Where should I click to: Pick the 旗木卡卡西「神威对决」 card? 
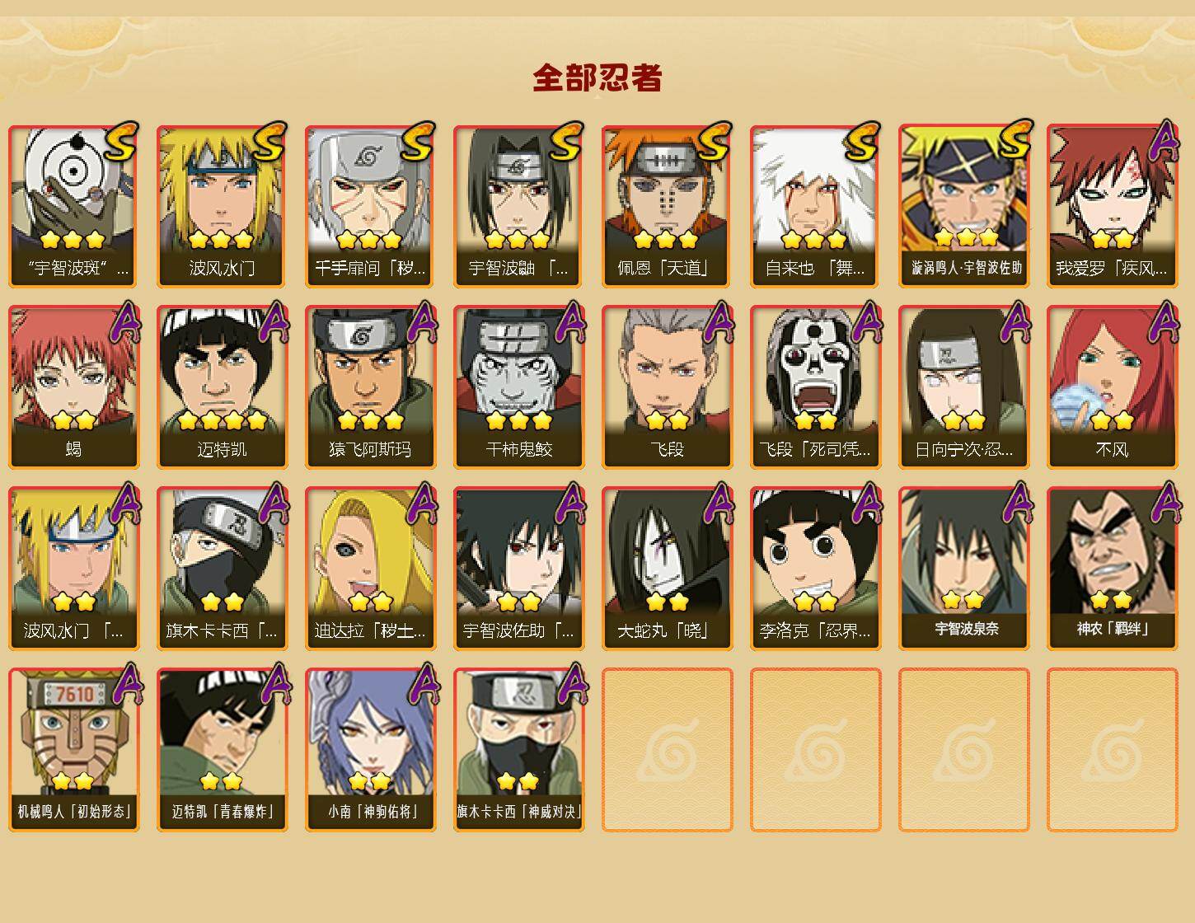pyautogui.click(x=518, y=750)
